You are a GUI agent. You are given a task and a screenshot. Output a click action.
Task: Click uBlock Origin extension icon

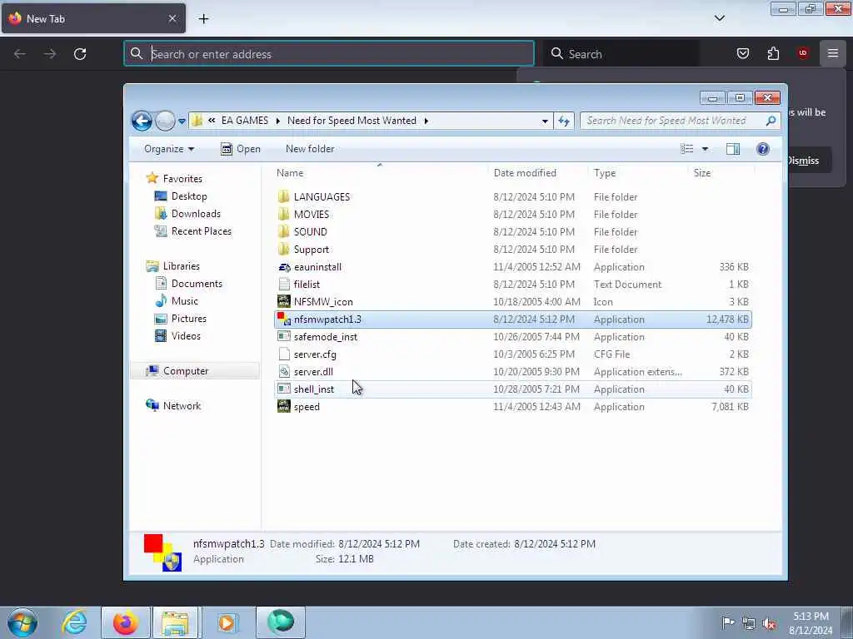[x=802, y=53]
